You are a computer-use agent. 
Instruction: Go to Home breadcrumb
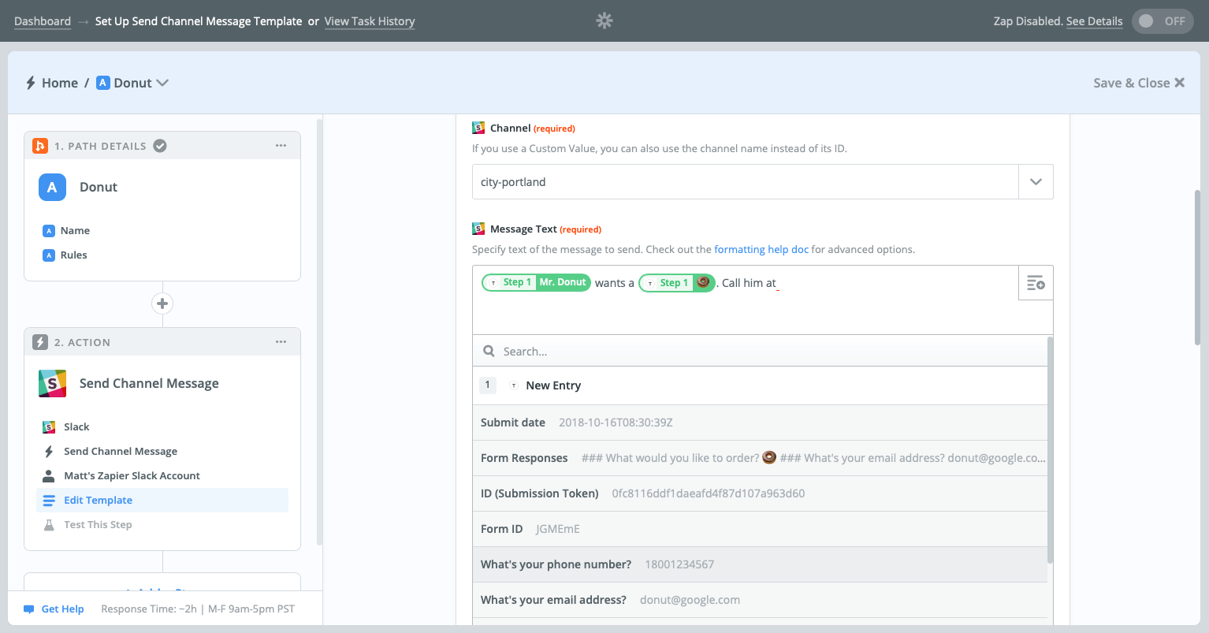coord(60,83)
